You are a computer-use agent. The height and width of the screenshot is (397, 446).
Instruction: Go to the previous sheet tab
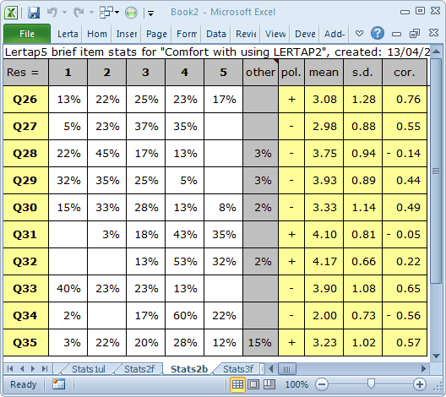[x=22, y=369]
